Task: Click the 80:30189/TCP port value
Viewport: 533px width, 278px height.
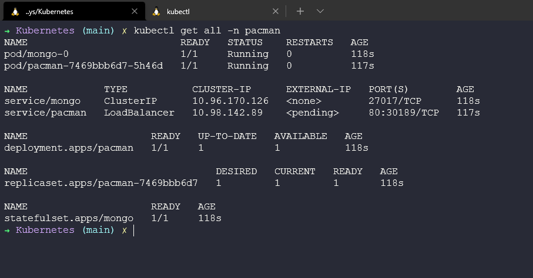Action: tap(404, 113)
